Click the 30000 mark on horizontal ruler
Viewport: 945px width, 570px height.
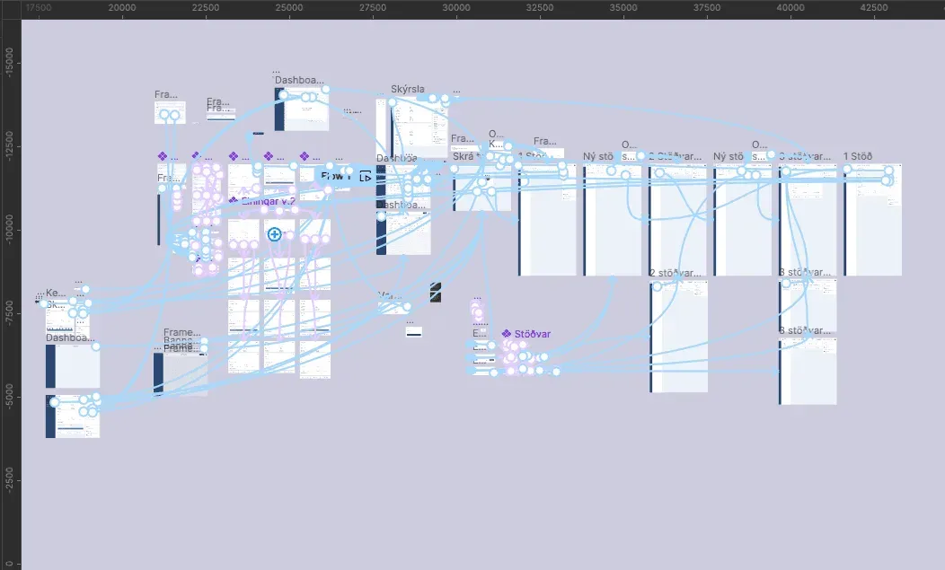(x=456, y=8)
